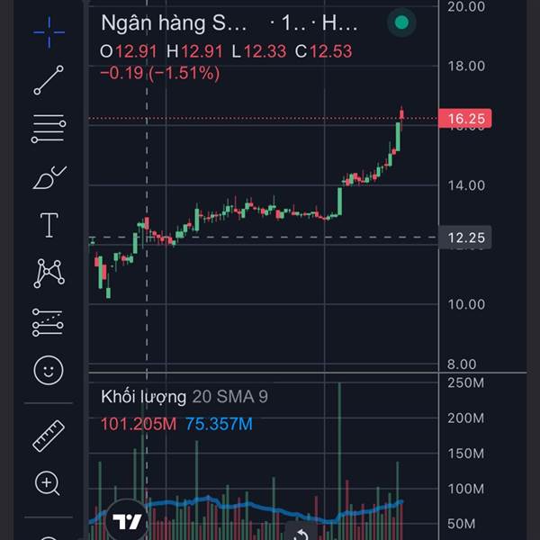Click the 250M volume axis label
The width and height of the screenshot is (540, 540).
click(465, 382)
